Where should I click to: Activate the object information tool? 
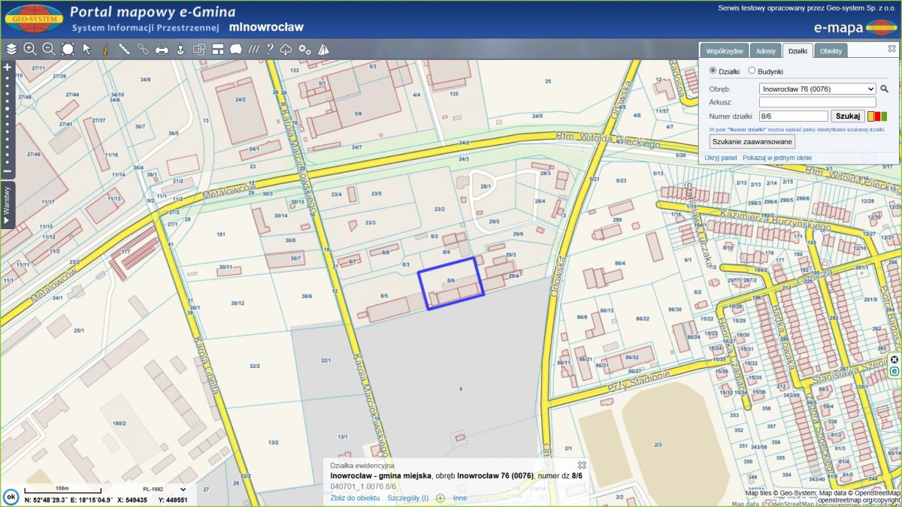tap(105, 49)
